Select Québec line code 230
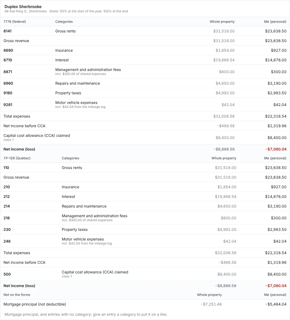 pos(7,229)
